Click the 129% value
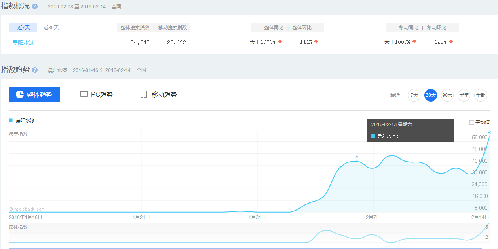Viewport: 498px width, 249px height. click(441, 42)
